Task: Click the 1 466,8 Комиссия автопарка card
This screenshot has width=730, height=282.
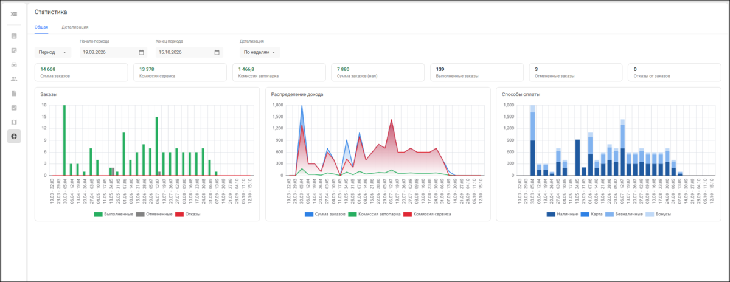Action: click(x=279, y=72)
